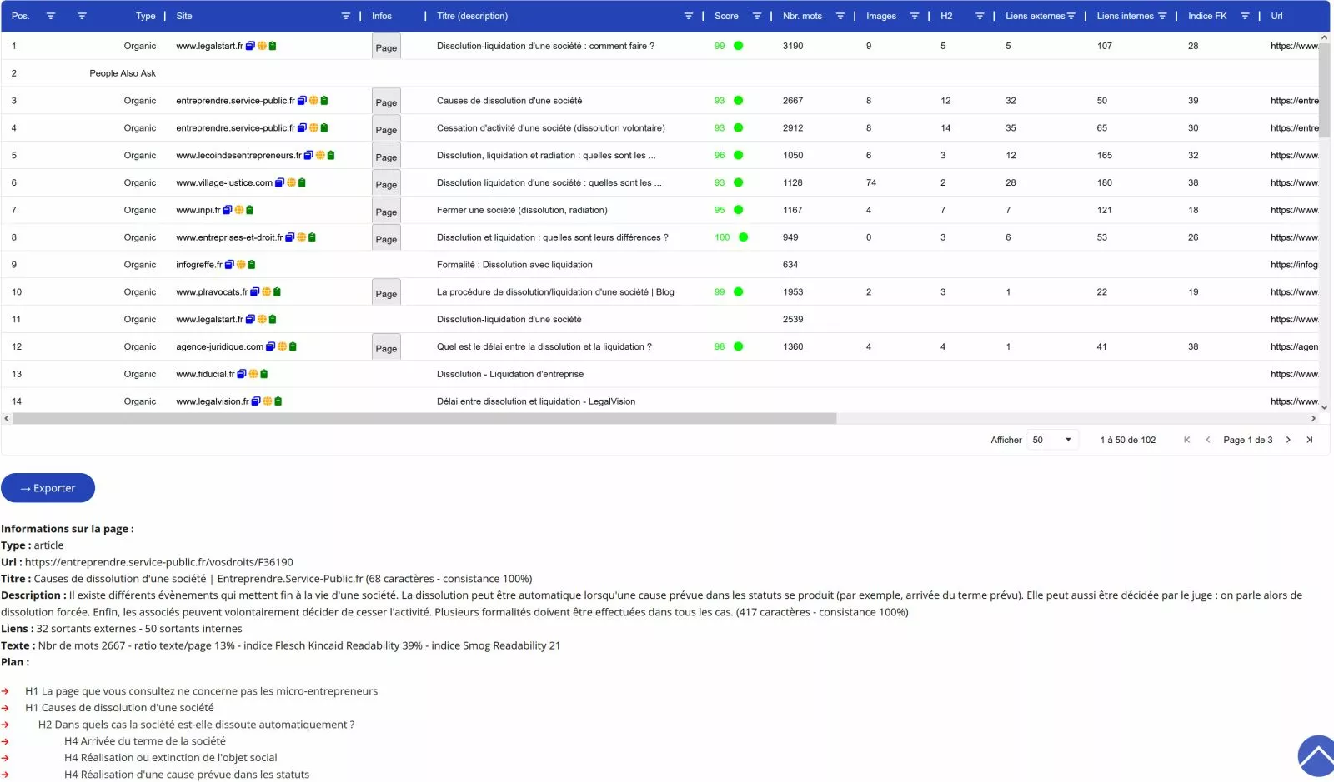
Task: Click the orange globe icon beside agence-juridique.com
Action: (x=282, y=346)
